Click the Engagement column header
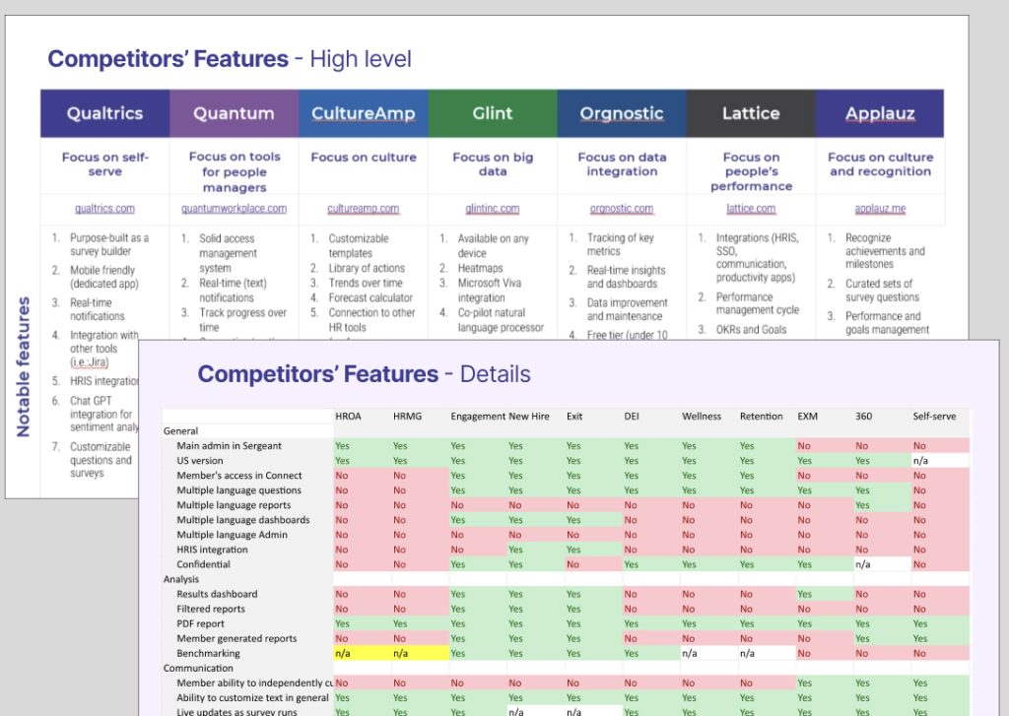The height and width of the screenshot is (716, 1009). [478, 417]
